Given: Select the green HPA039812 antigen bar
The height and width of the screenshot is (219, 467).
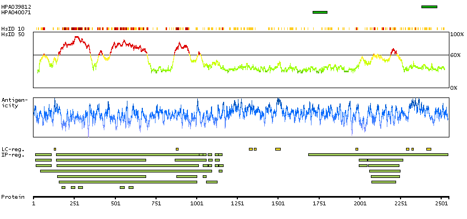Looking at the screenshot, I should click(429, 7).
